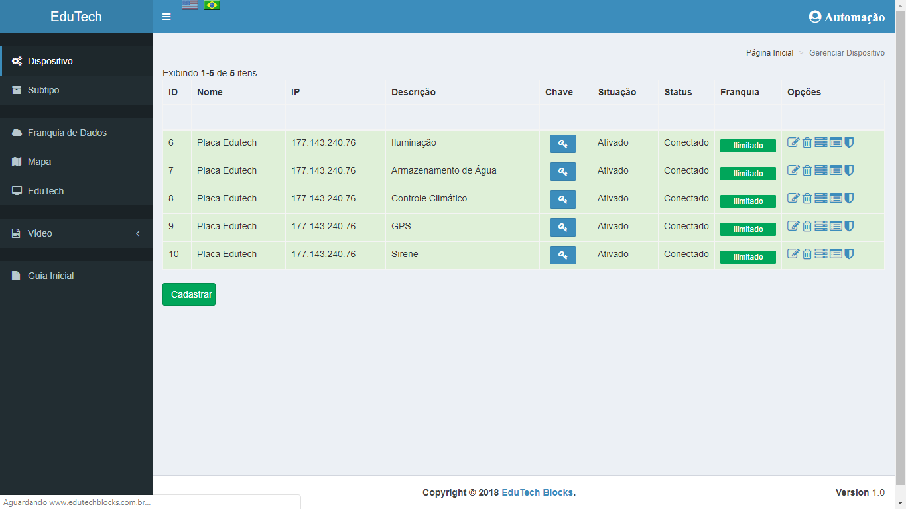Open list view icon for Iluminação row
906x509 pixels.
coord(836,142)
